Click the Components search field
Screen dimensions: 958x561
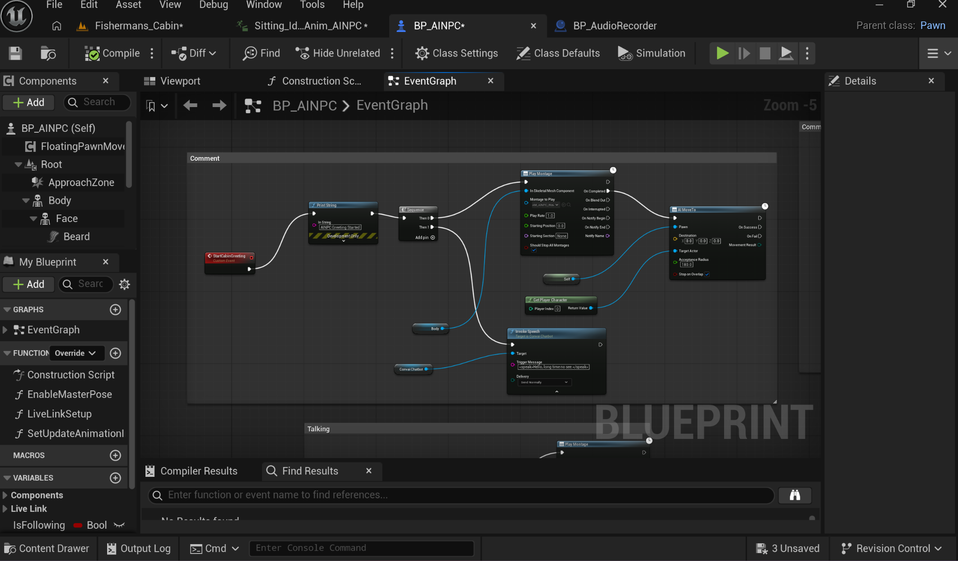97,102
